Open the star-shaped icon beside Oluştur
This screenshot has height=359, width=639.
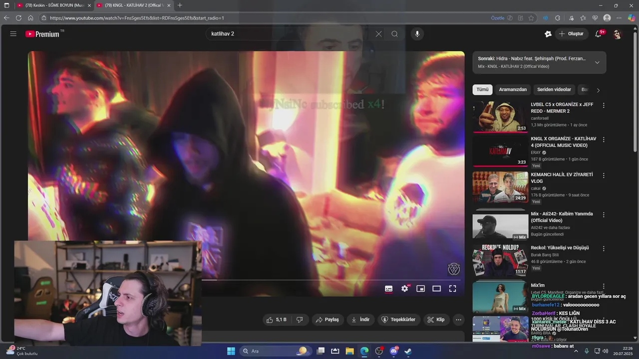[548, 34]
